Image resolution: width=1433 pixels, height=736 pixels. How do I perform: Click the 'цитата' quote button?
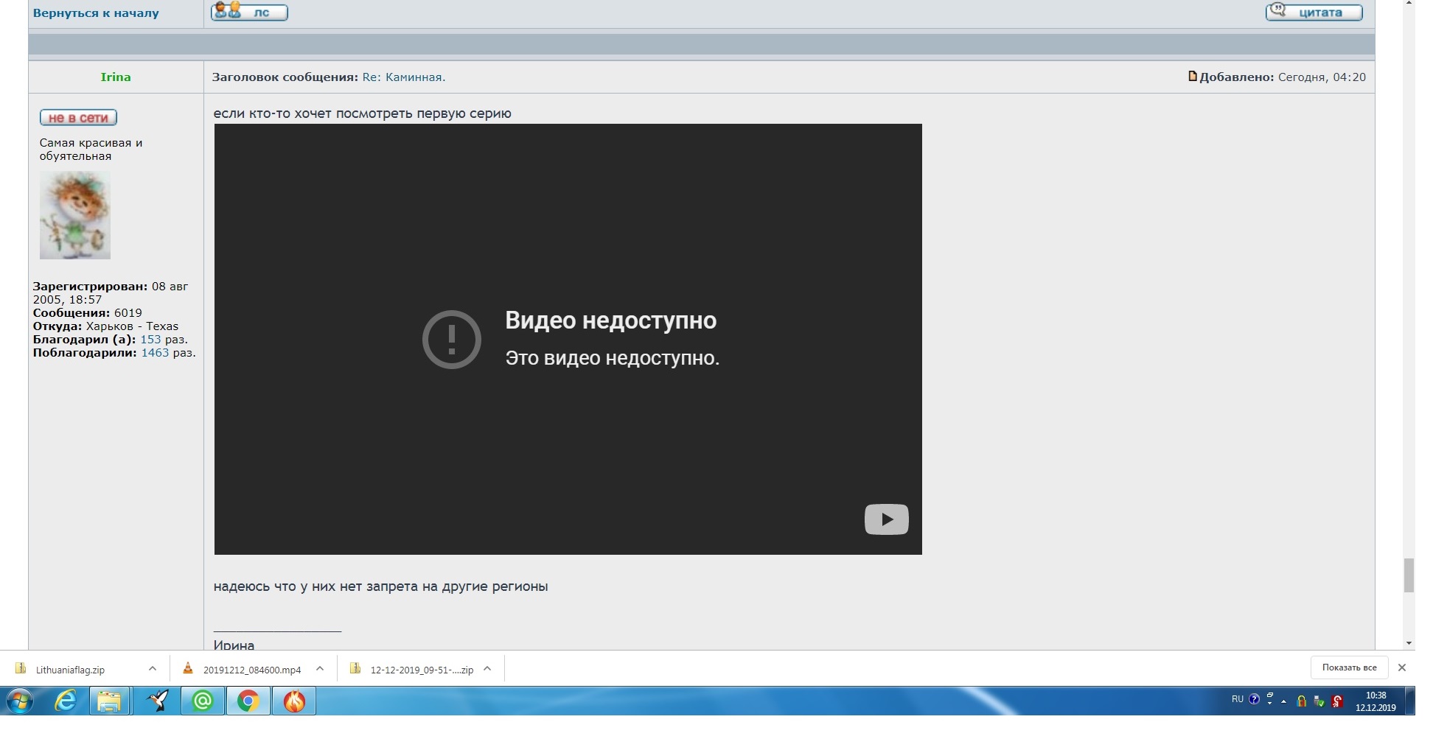click(x=1314, y=13)
